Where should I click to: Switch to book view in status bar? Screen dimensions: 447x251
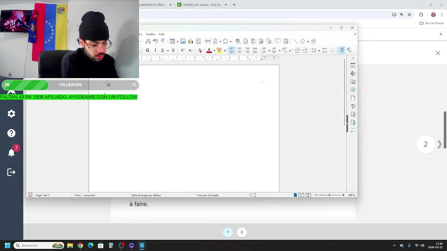(x=308, y=195)
